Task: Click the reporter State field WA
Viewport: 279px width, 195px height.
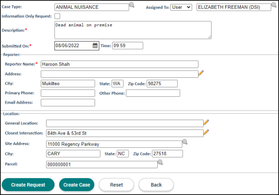Action: point(117,84)
